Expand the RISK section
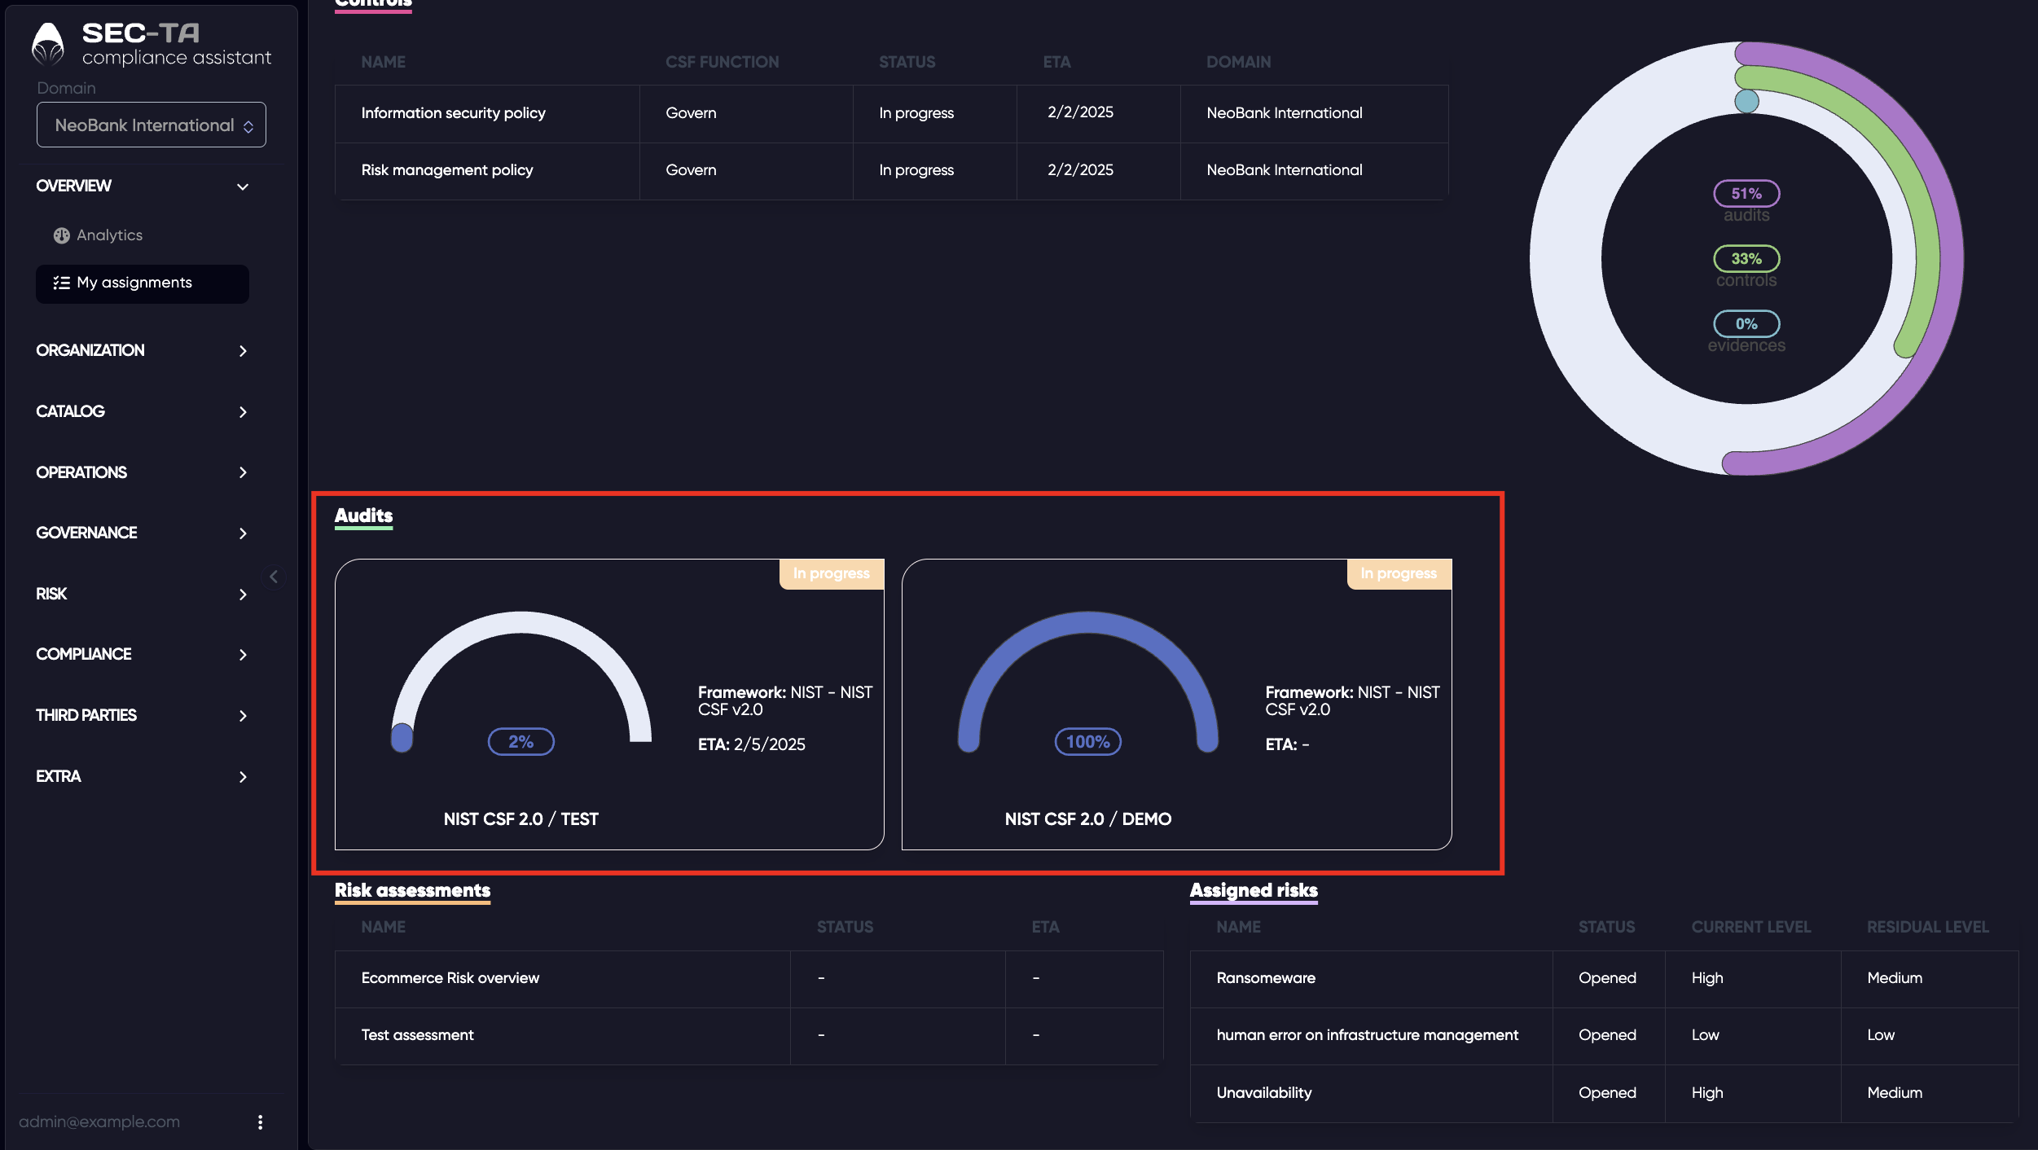Screen dimensions: 2038x1150 tap(142, 594)
